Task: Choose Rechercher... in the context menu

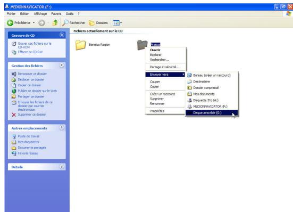Action: coord(165,60)
